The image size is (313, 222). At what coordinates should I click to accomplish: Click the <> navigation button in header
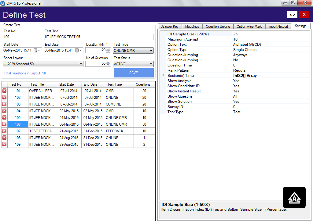(292, 15)
